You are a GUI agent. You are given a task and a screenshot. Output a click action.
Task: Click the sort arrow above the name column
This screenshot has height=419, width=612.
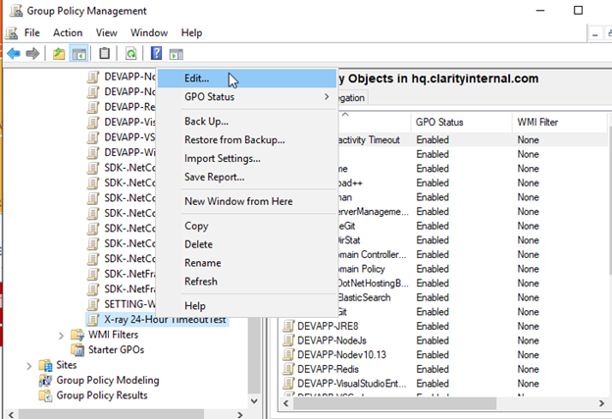(x=345, y=115)
